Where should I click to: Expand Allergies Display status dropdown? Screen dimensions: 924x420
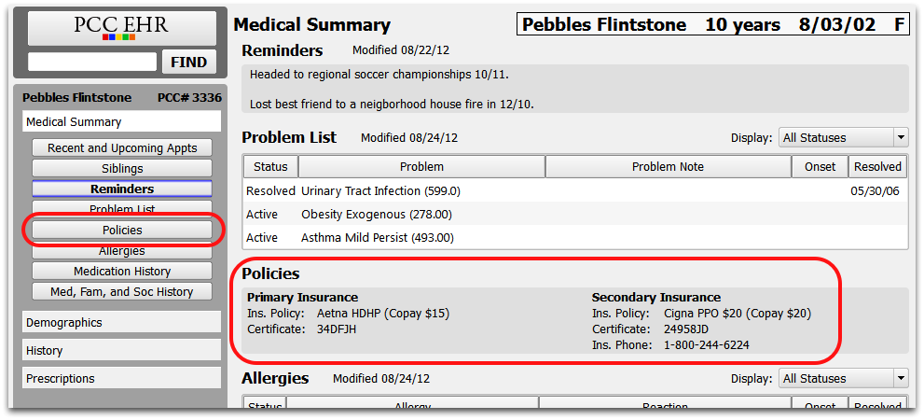click(844, 379)
